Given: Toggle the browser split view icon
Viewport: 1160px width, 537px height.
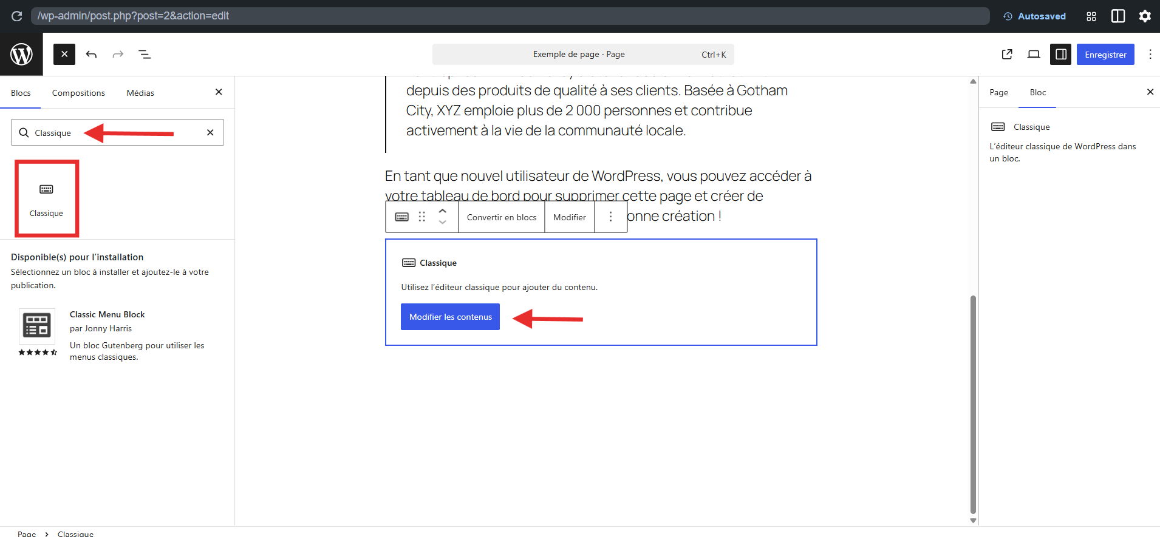Looking at the screenshot, I should click(x=1118, y=16).
